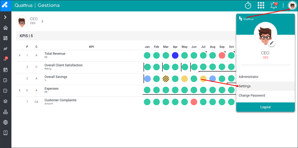Select the red June Customer Complaints dot
The height and width of the screenshot is (148, 298).
click(x=194, y=102)
